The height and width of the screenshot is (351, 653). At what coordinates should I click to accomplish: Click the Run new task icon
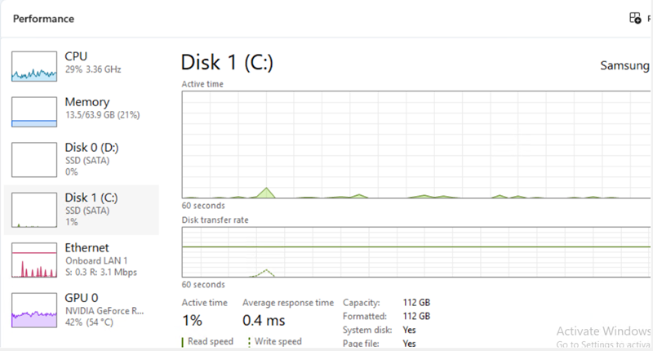point(634,18)
